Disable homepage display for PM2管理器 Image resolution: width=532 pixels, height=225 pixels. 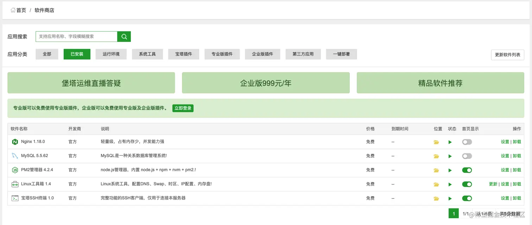pos(467,170)
